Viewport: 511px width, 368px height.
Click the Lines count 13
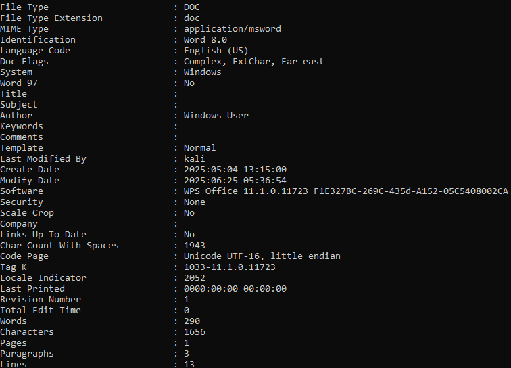pyautogui.click(x=189, y=364)
